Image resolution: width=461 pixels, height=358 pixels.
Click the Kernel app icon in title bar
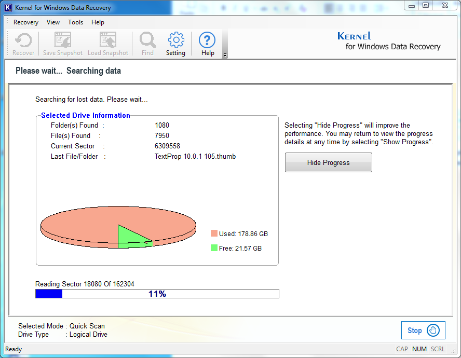pos(8,8)
